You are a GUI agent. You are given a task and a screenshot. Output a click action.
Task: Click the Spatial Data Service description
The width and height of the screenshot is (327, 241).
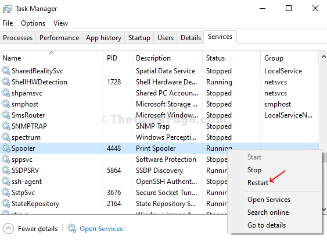[166, 71]
